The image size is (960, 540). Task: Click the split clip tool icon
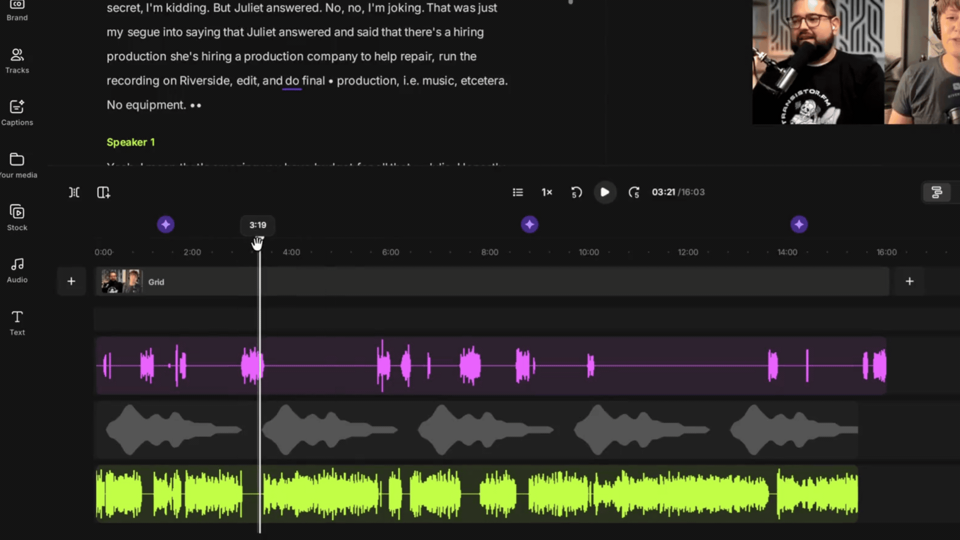pyautogui.click(x=74, y=192)
